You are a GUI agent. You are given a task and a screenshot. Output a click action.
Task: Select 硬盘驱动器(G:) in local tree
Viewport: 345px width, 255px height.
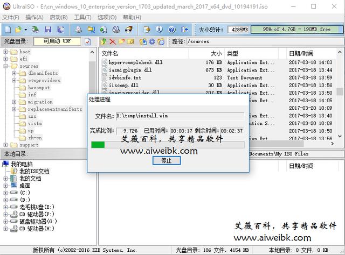point(38,222)
